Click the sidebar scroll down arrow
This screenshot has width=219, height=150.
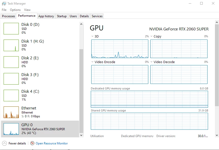81,135
